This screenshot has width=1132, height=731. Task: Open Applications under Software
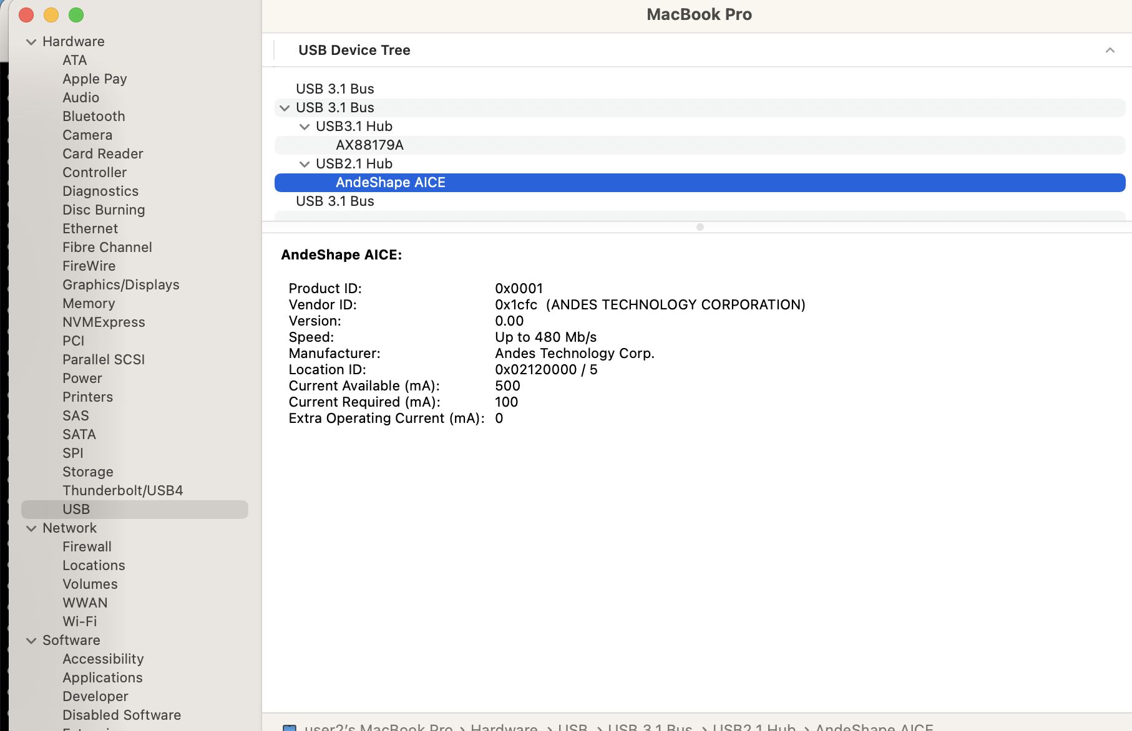[x=102, y=678]
